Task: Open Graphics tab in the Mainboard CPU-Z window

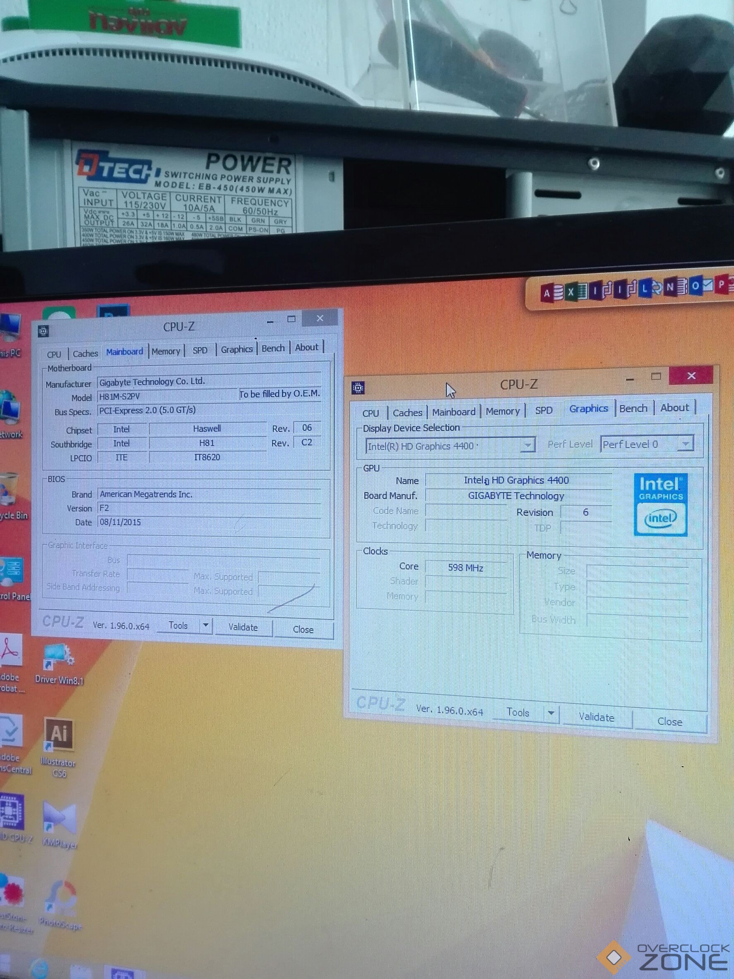Action: [x=237, y=349]
